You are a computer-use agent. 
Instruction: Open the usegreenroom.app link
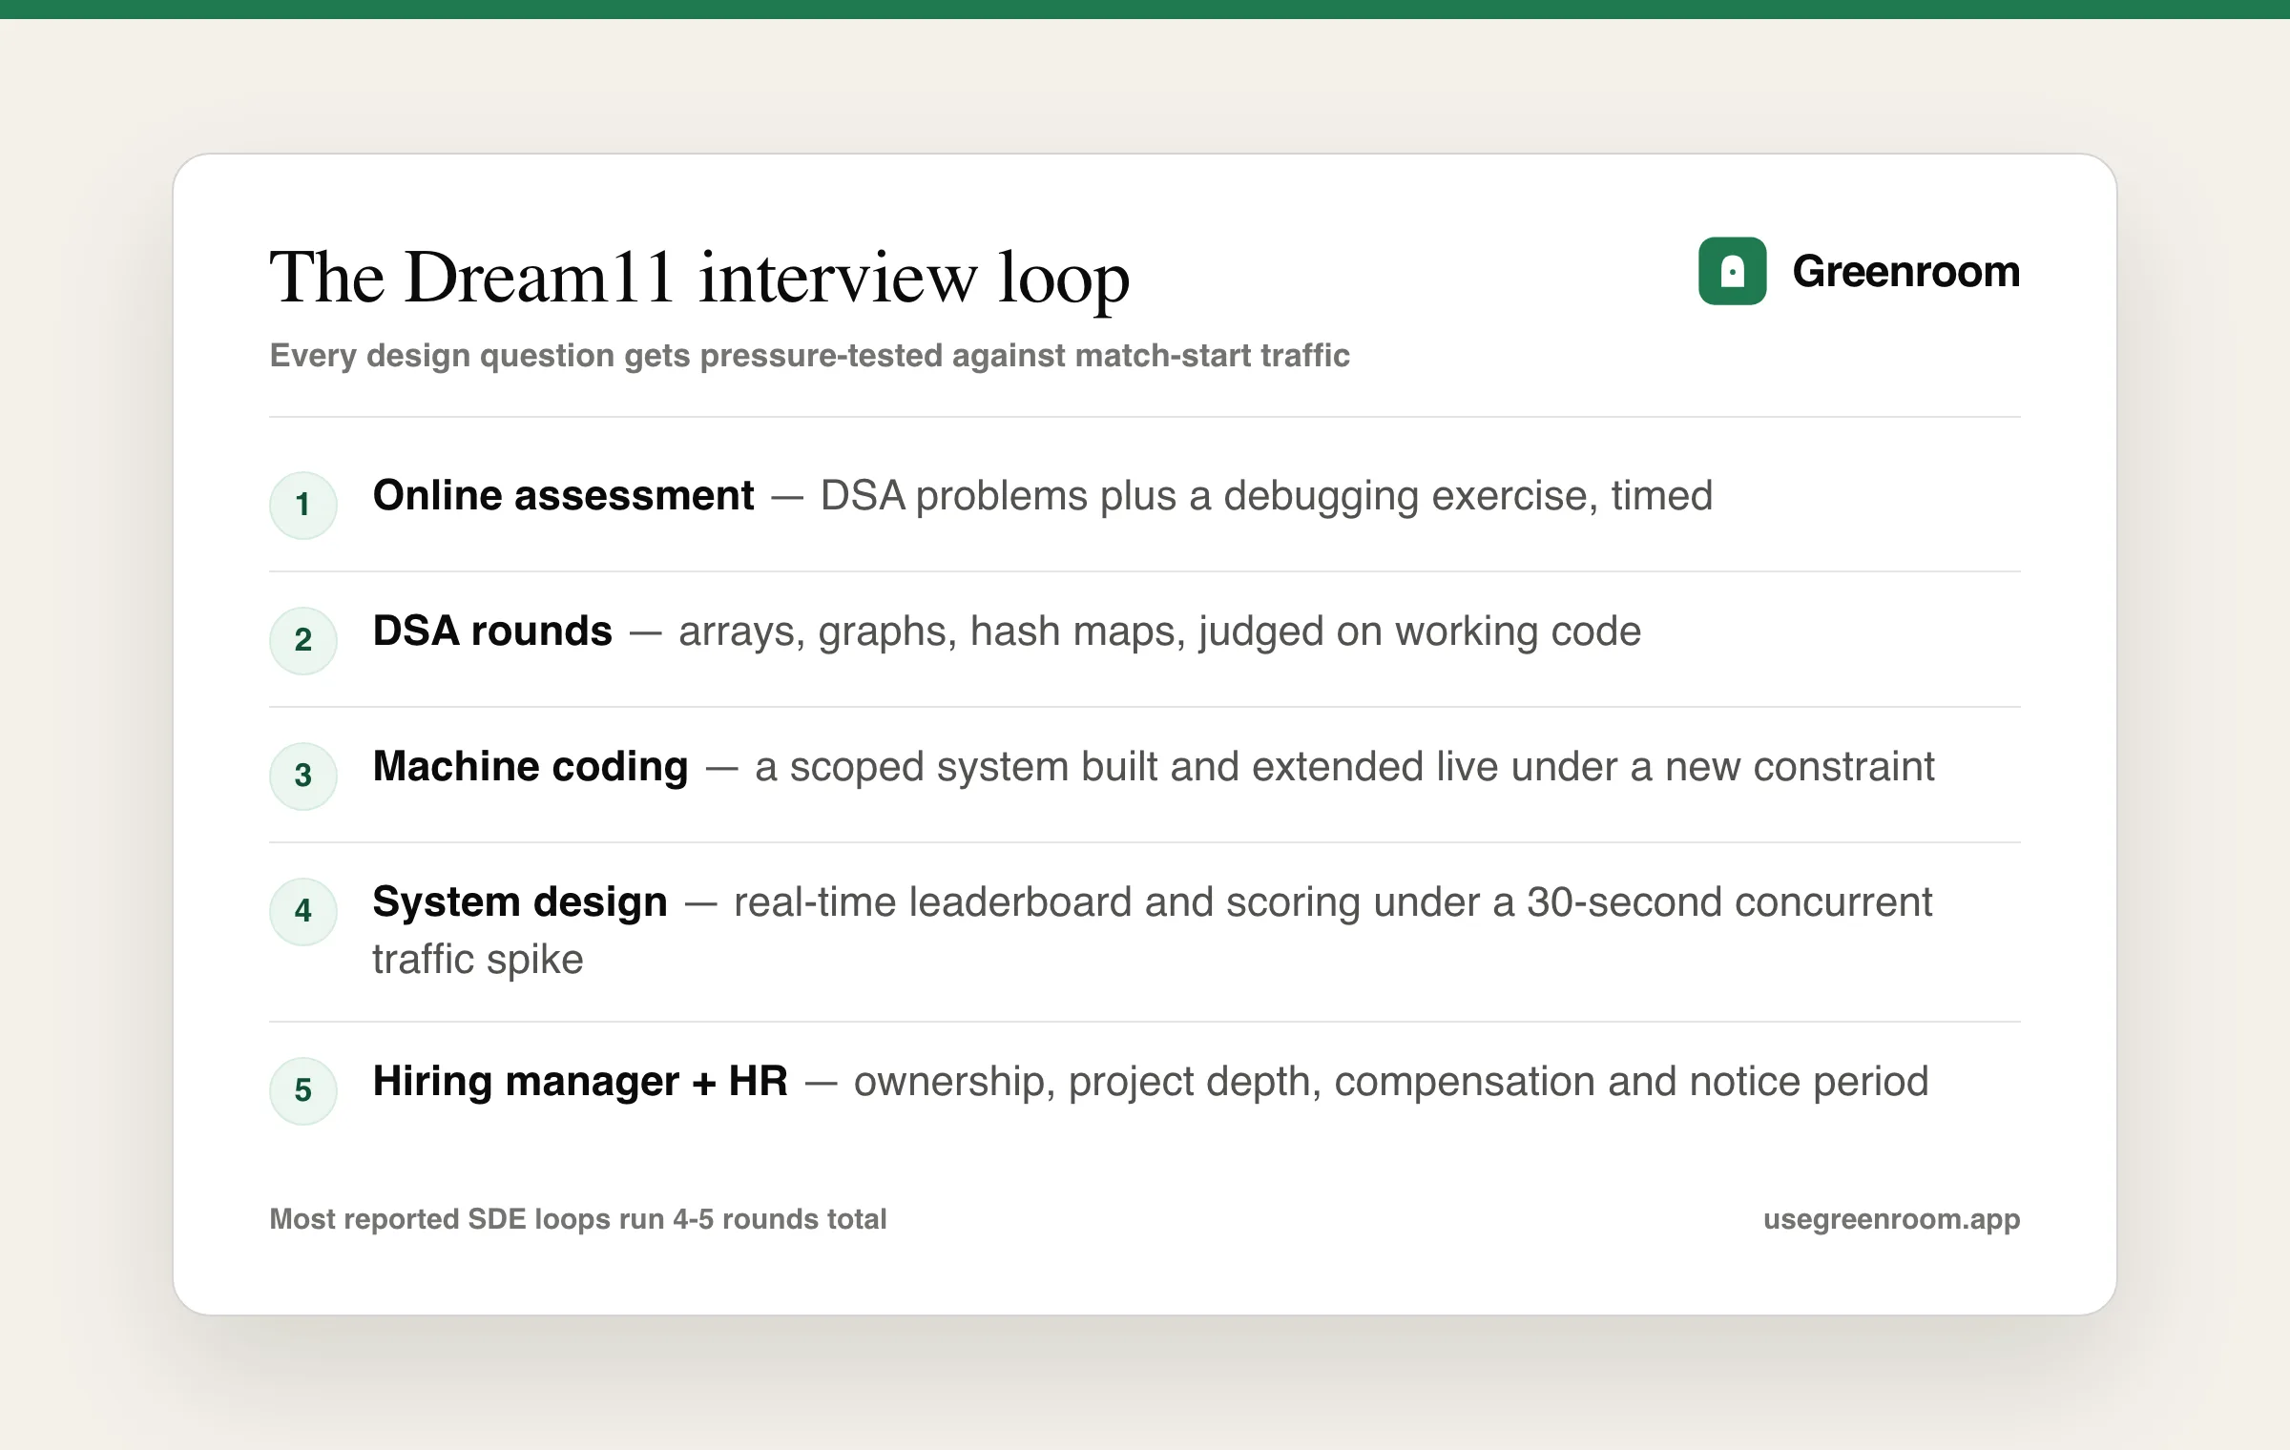[x=1891, y=1219]
